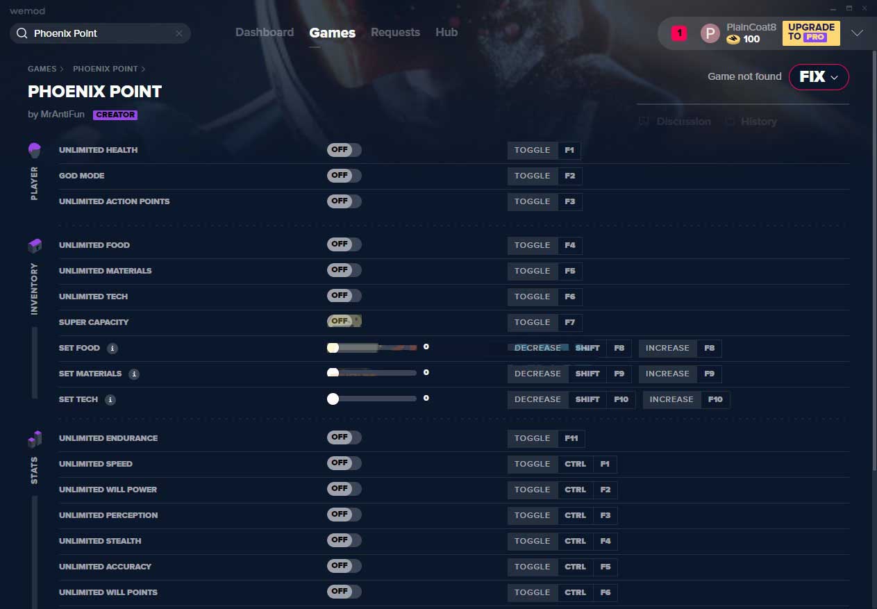Click INCREASE for Set Food
This screenshot has height=609, width=877.
(667, 348)
